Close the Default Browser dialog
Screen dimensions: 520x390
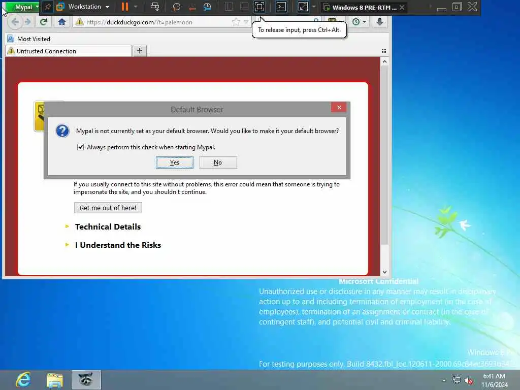(x=339, y=107)
